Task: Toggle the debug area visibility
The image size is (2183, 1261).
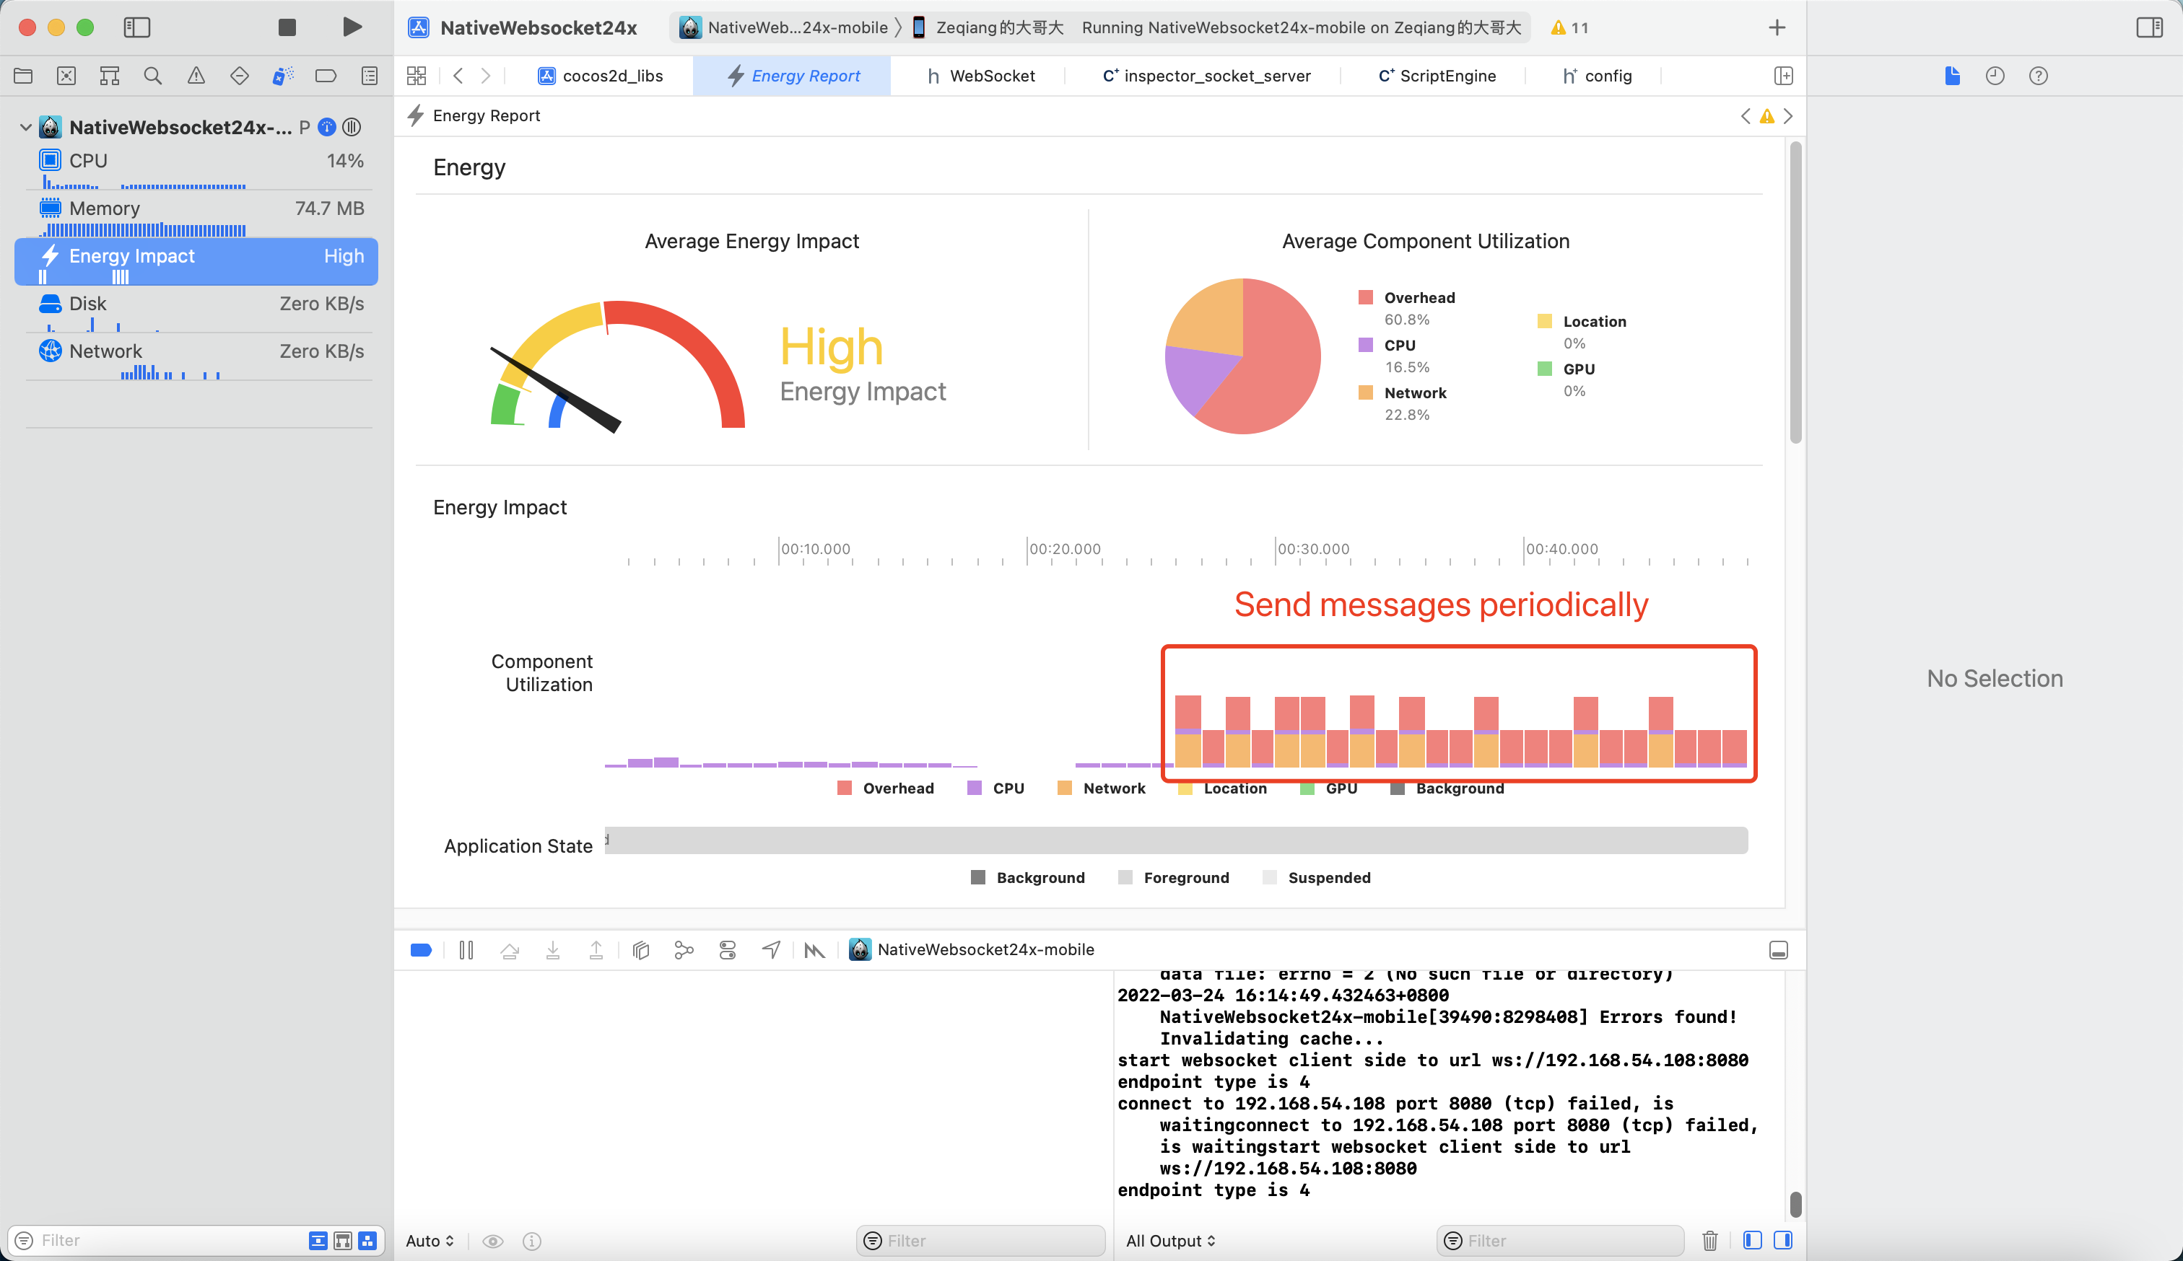Action: (1779, 949)
